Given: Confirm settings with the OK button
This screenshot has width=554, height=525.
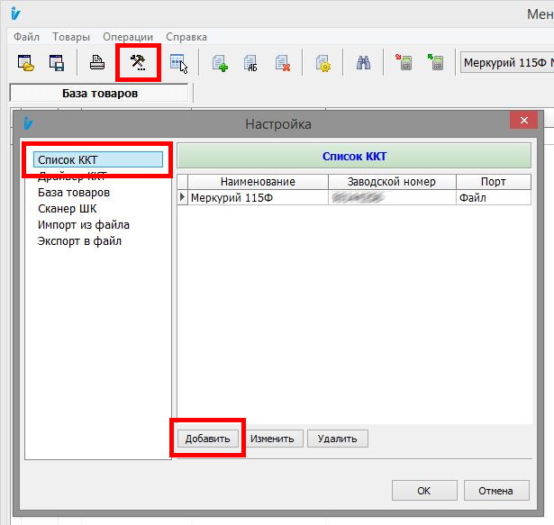Looking at the screenshot, I should coord(423,491).
